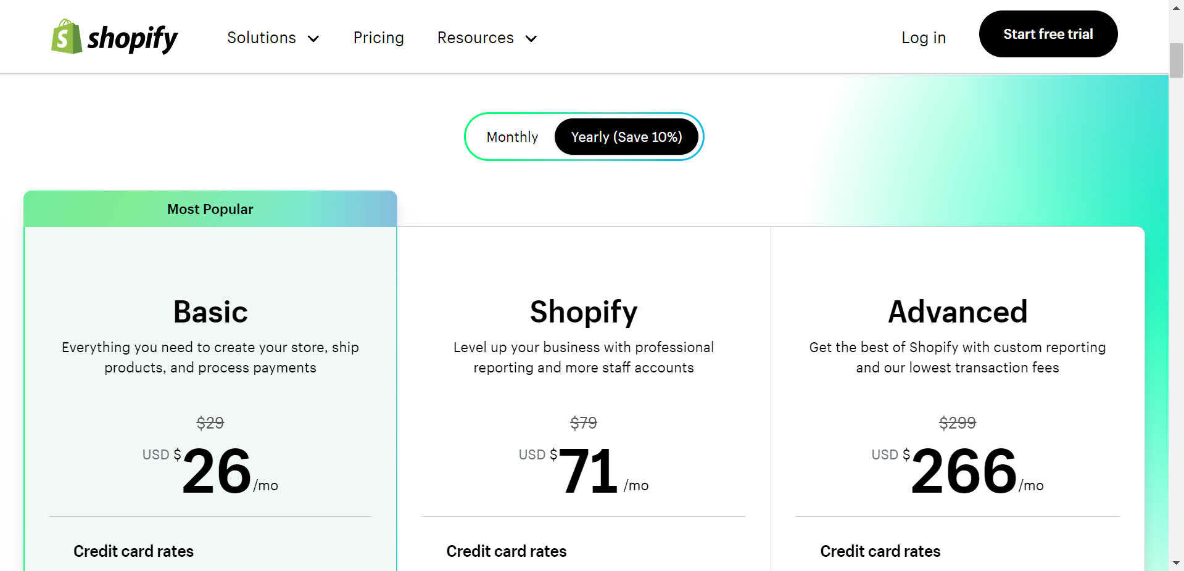Click the vertical scrollbar thumb
Screen dimensions: 1184x571
pos(1176,60)
